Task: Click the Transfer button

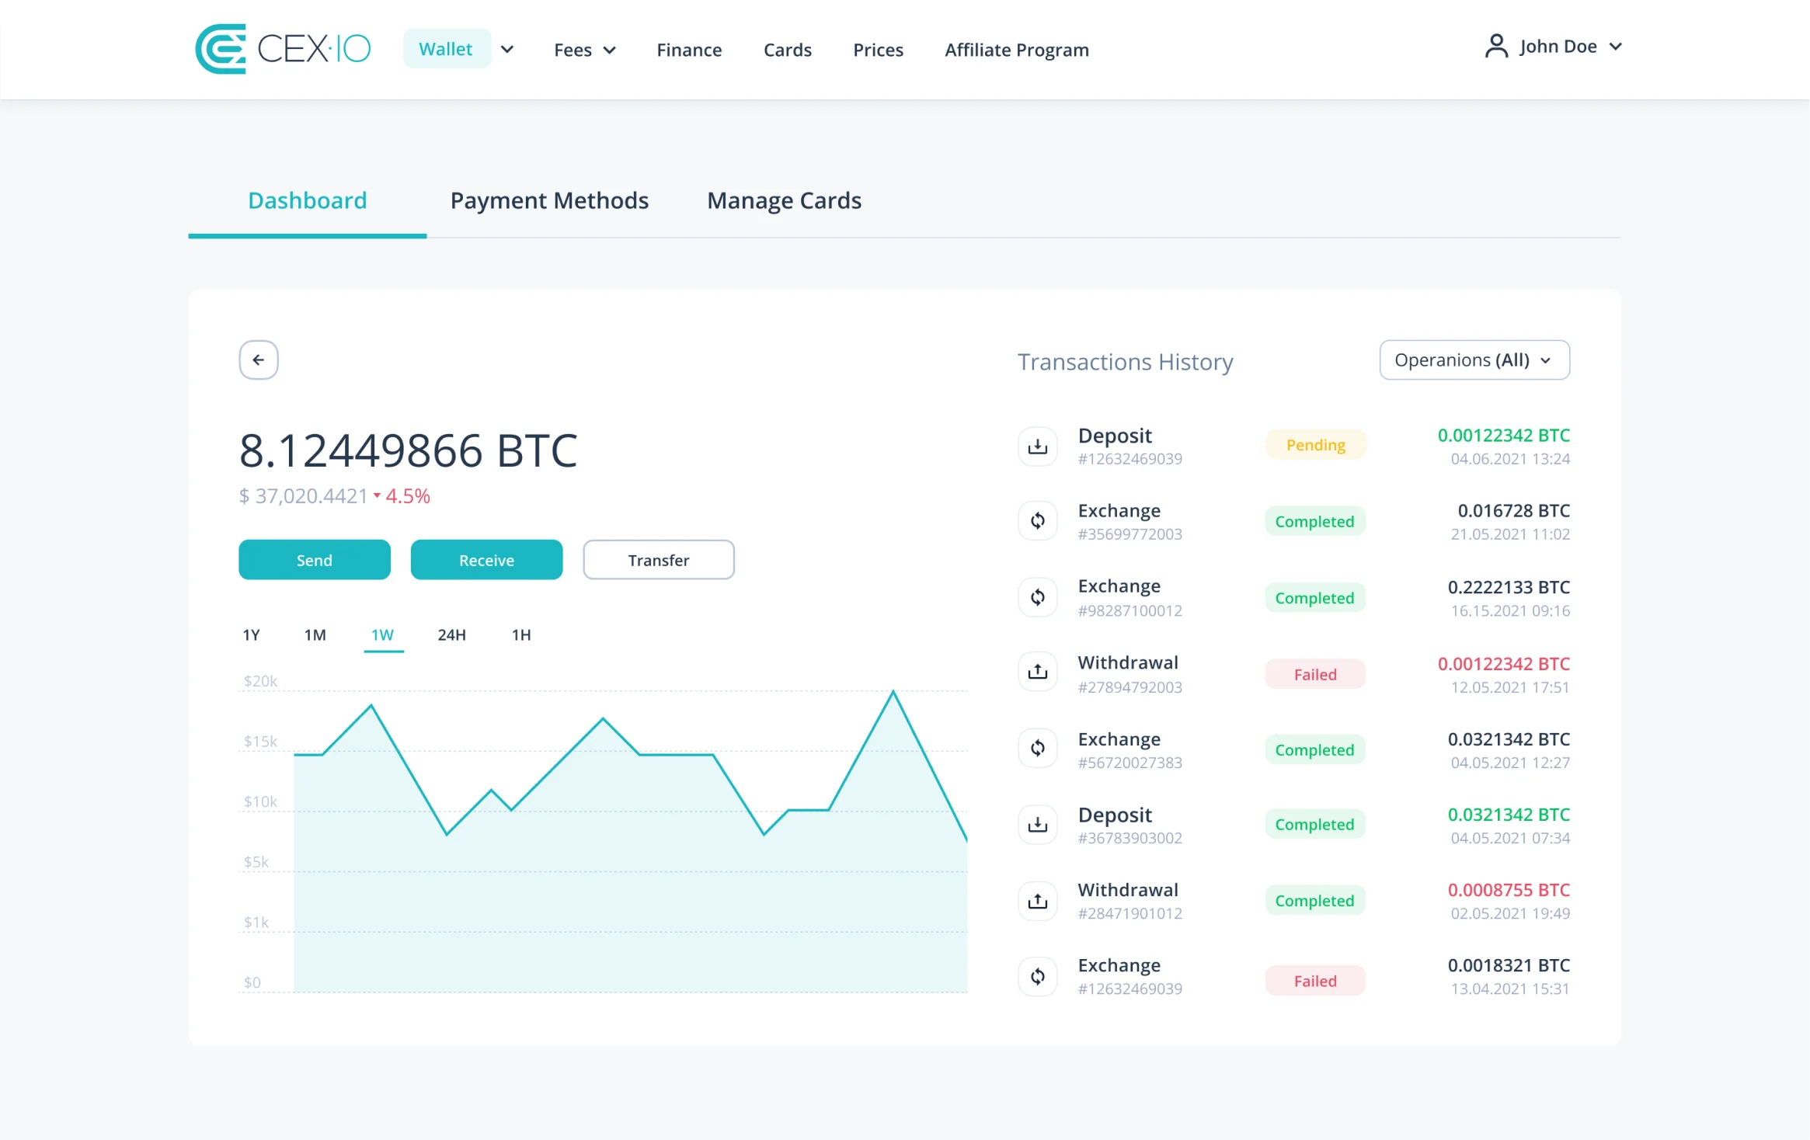Action: tap(658, 559)
